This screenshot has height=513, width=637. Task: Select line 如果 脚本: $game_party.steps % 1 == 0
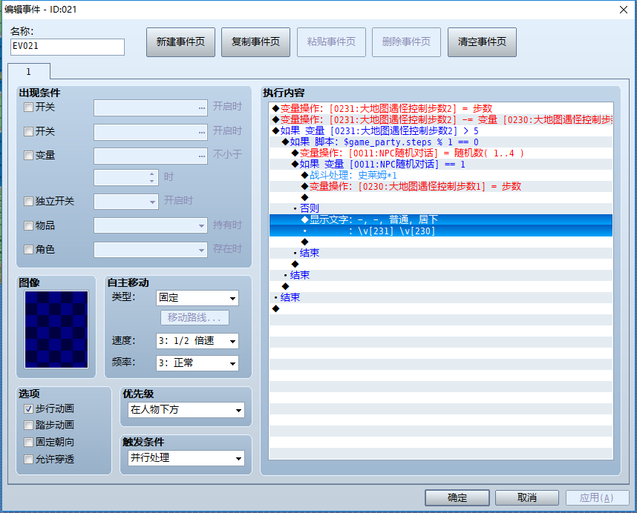(441, 142)
